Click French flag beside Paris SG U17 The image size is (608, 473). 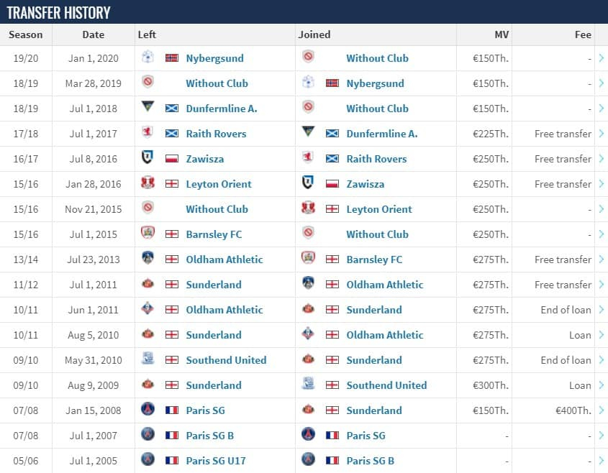pos(172,461)
